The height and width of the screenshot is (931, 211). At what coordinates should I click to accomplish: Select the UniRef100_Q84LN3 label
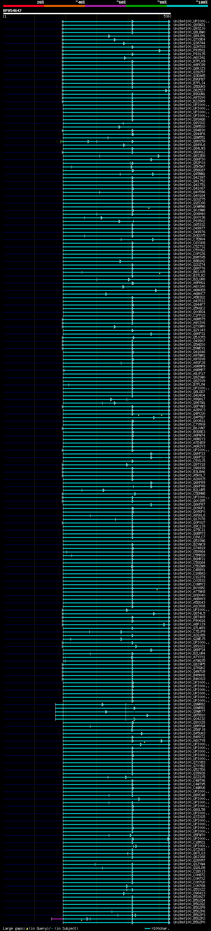189,148
